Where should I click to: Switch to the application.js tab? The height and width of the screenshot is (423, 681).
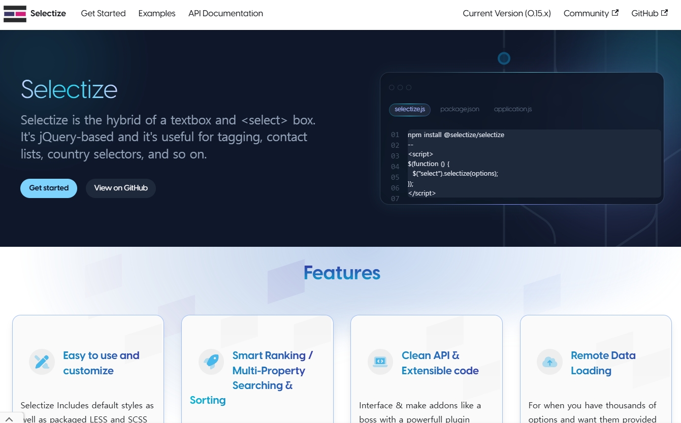[513, 110]
